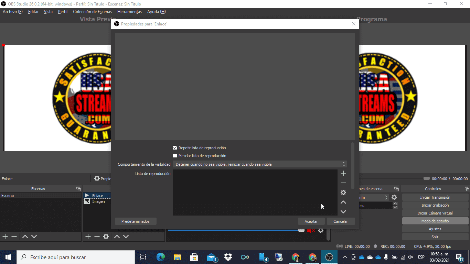Open Colección de Escenas menu
This screenshot has width=470, height=264.
pyautogui.click(x=92, y=12)
